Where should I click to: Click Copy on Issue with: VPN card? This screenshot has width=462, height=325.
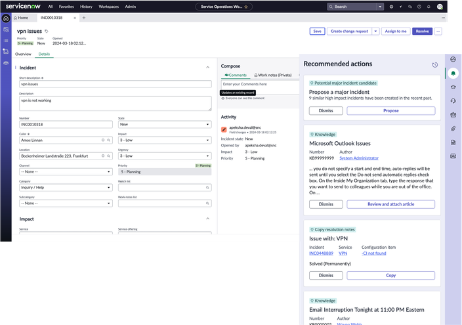[x=391, y=276]
